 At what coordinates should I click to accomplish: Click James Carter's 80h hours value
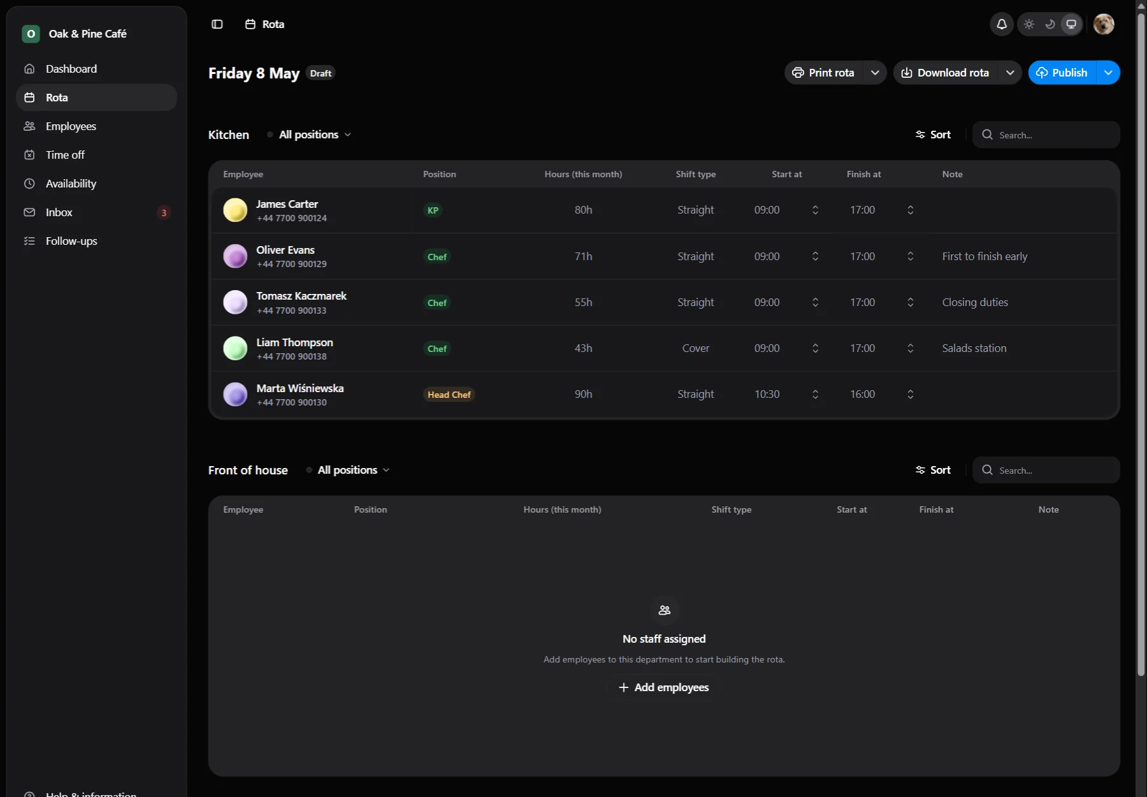[584, 210]
